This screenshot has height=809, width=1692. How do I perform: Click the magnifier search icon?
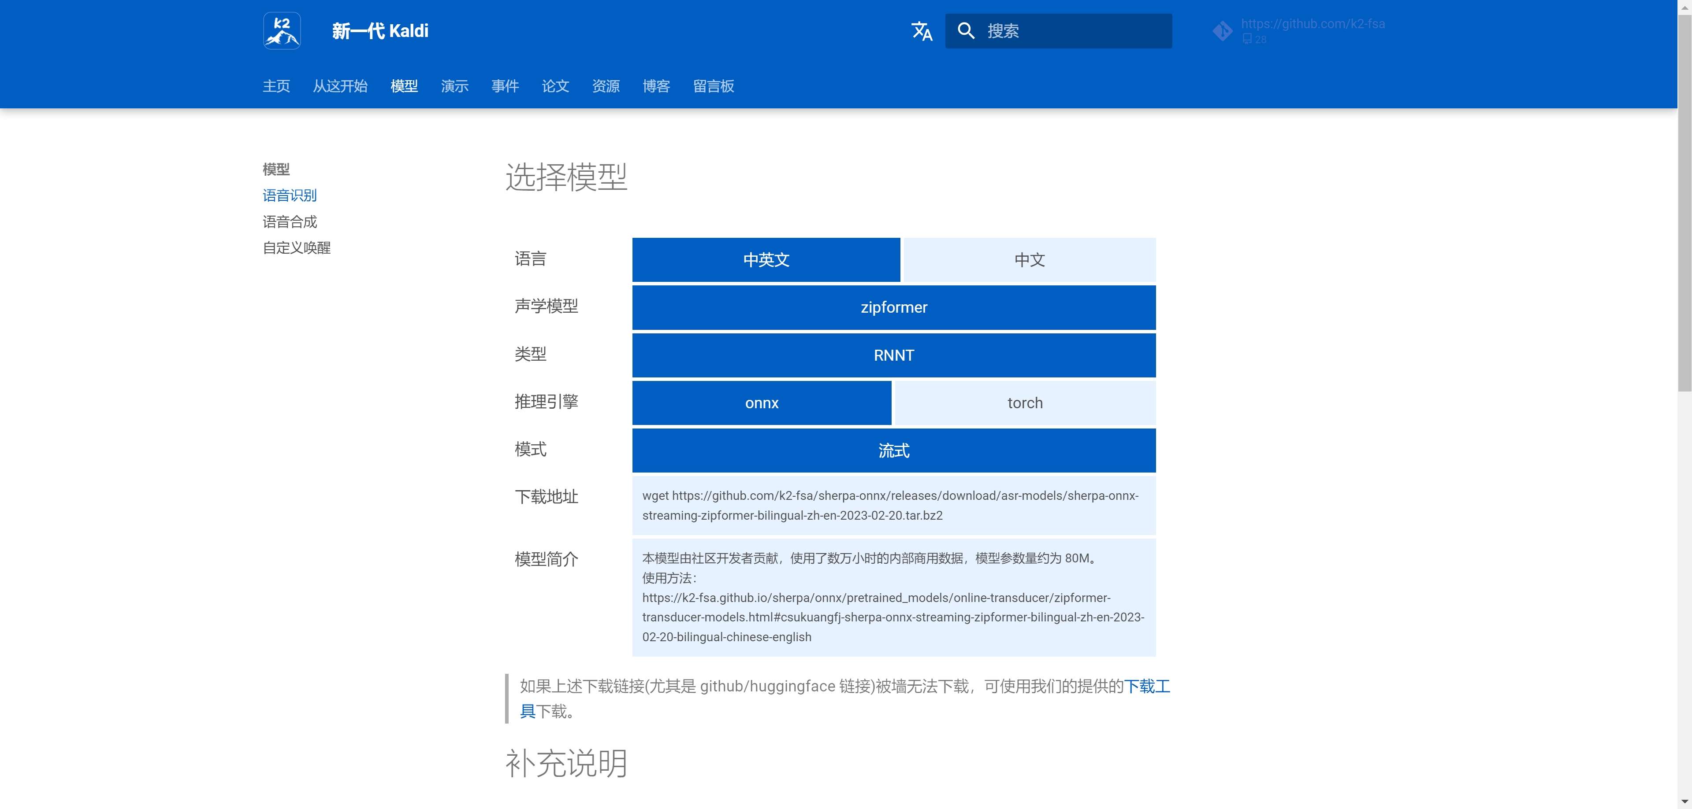pyautogui.click(x=966, y=31)
